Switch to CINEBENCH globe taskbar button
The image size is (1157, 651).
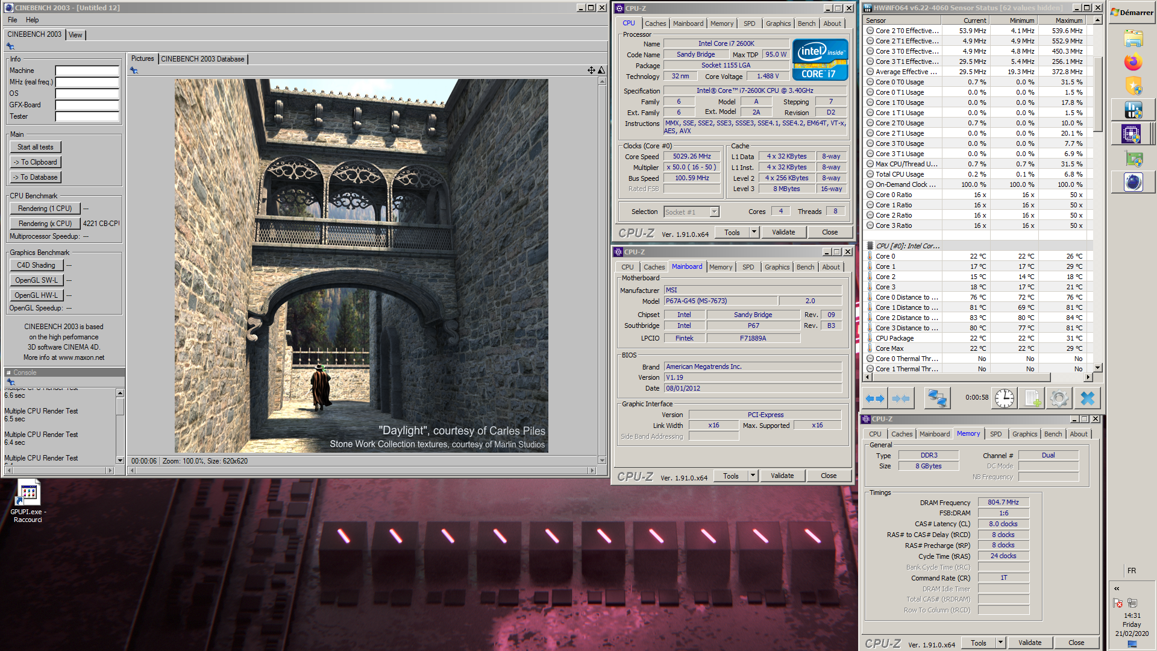coord(1133,181)
